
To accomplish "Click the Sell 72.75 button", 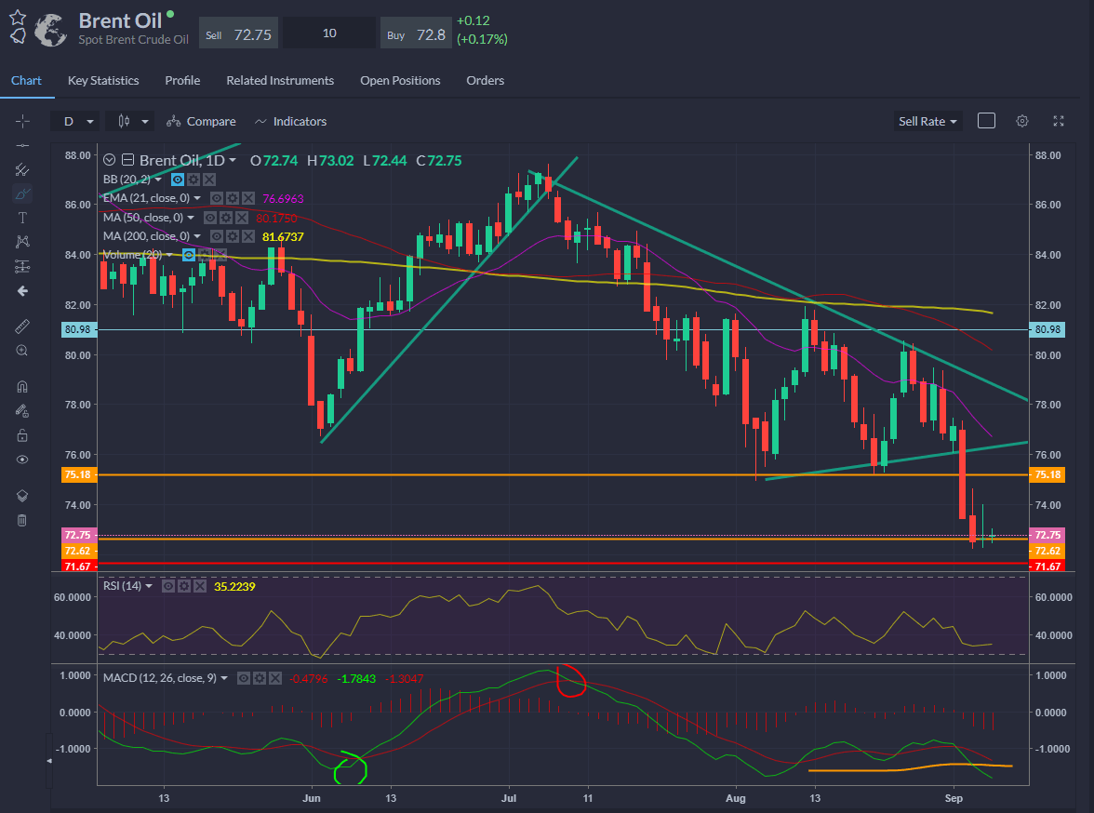I will click(x=238, y=33).
